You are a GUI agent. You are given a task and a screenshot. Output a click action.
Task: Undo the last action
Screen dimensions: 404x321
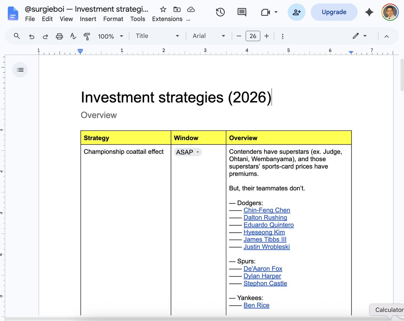(x=32, y=36)
